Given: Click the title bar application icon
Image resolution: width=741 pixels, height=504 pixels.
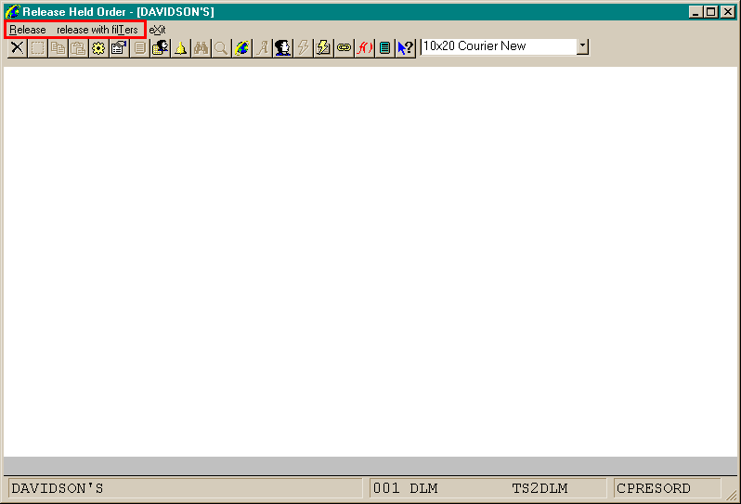Looking at the screenshot, I should pos(12,11).
